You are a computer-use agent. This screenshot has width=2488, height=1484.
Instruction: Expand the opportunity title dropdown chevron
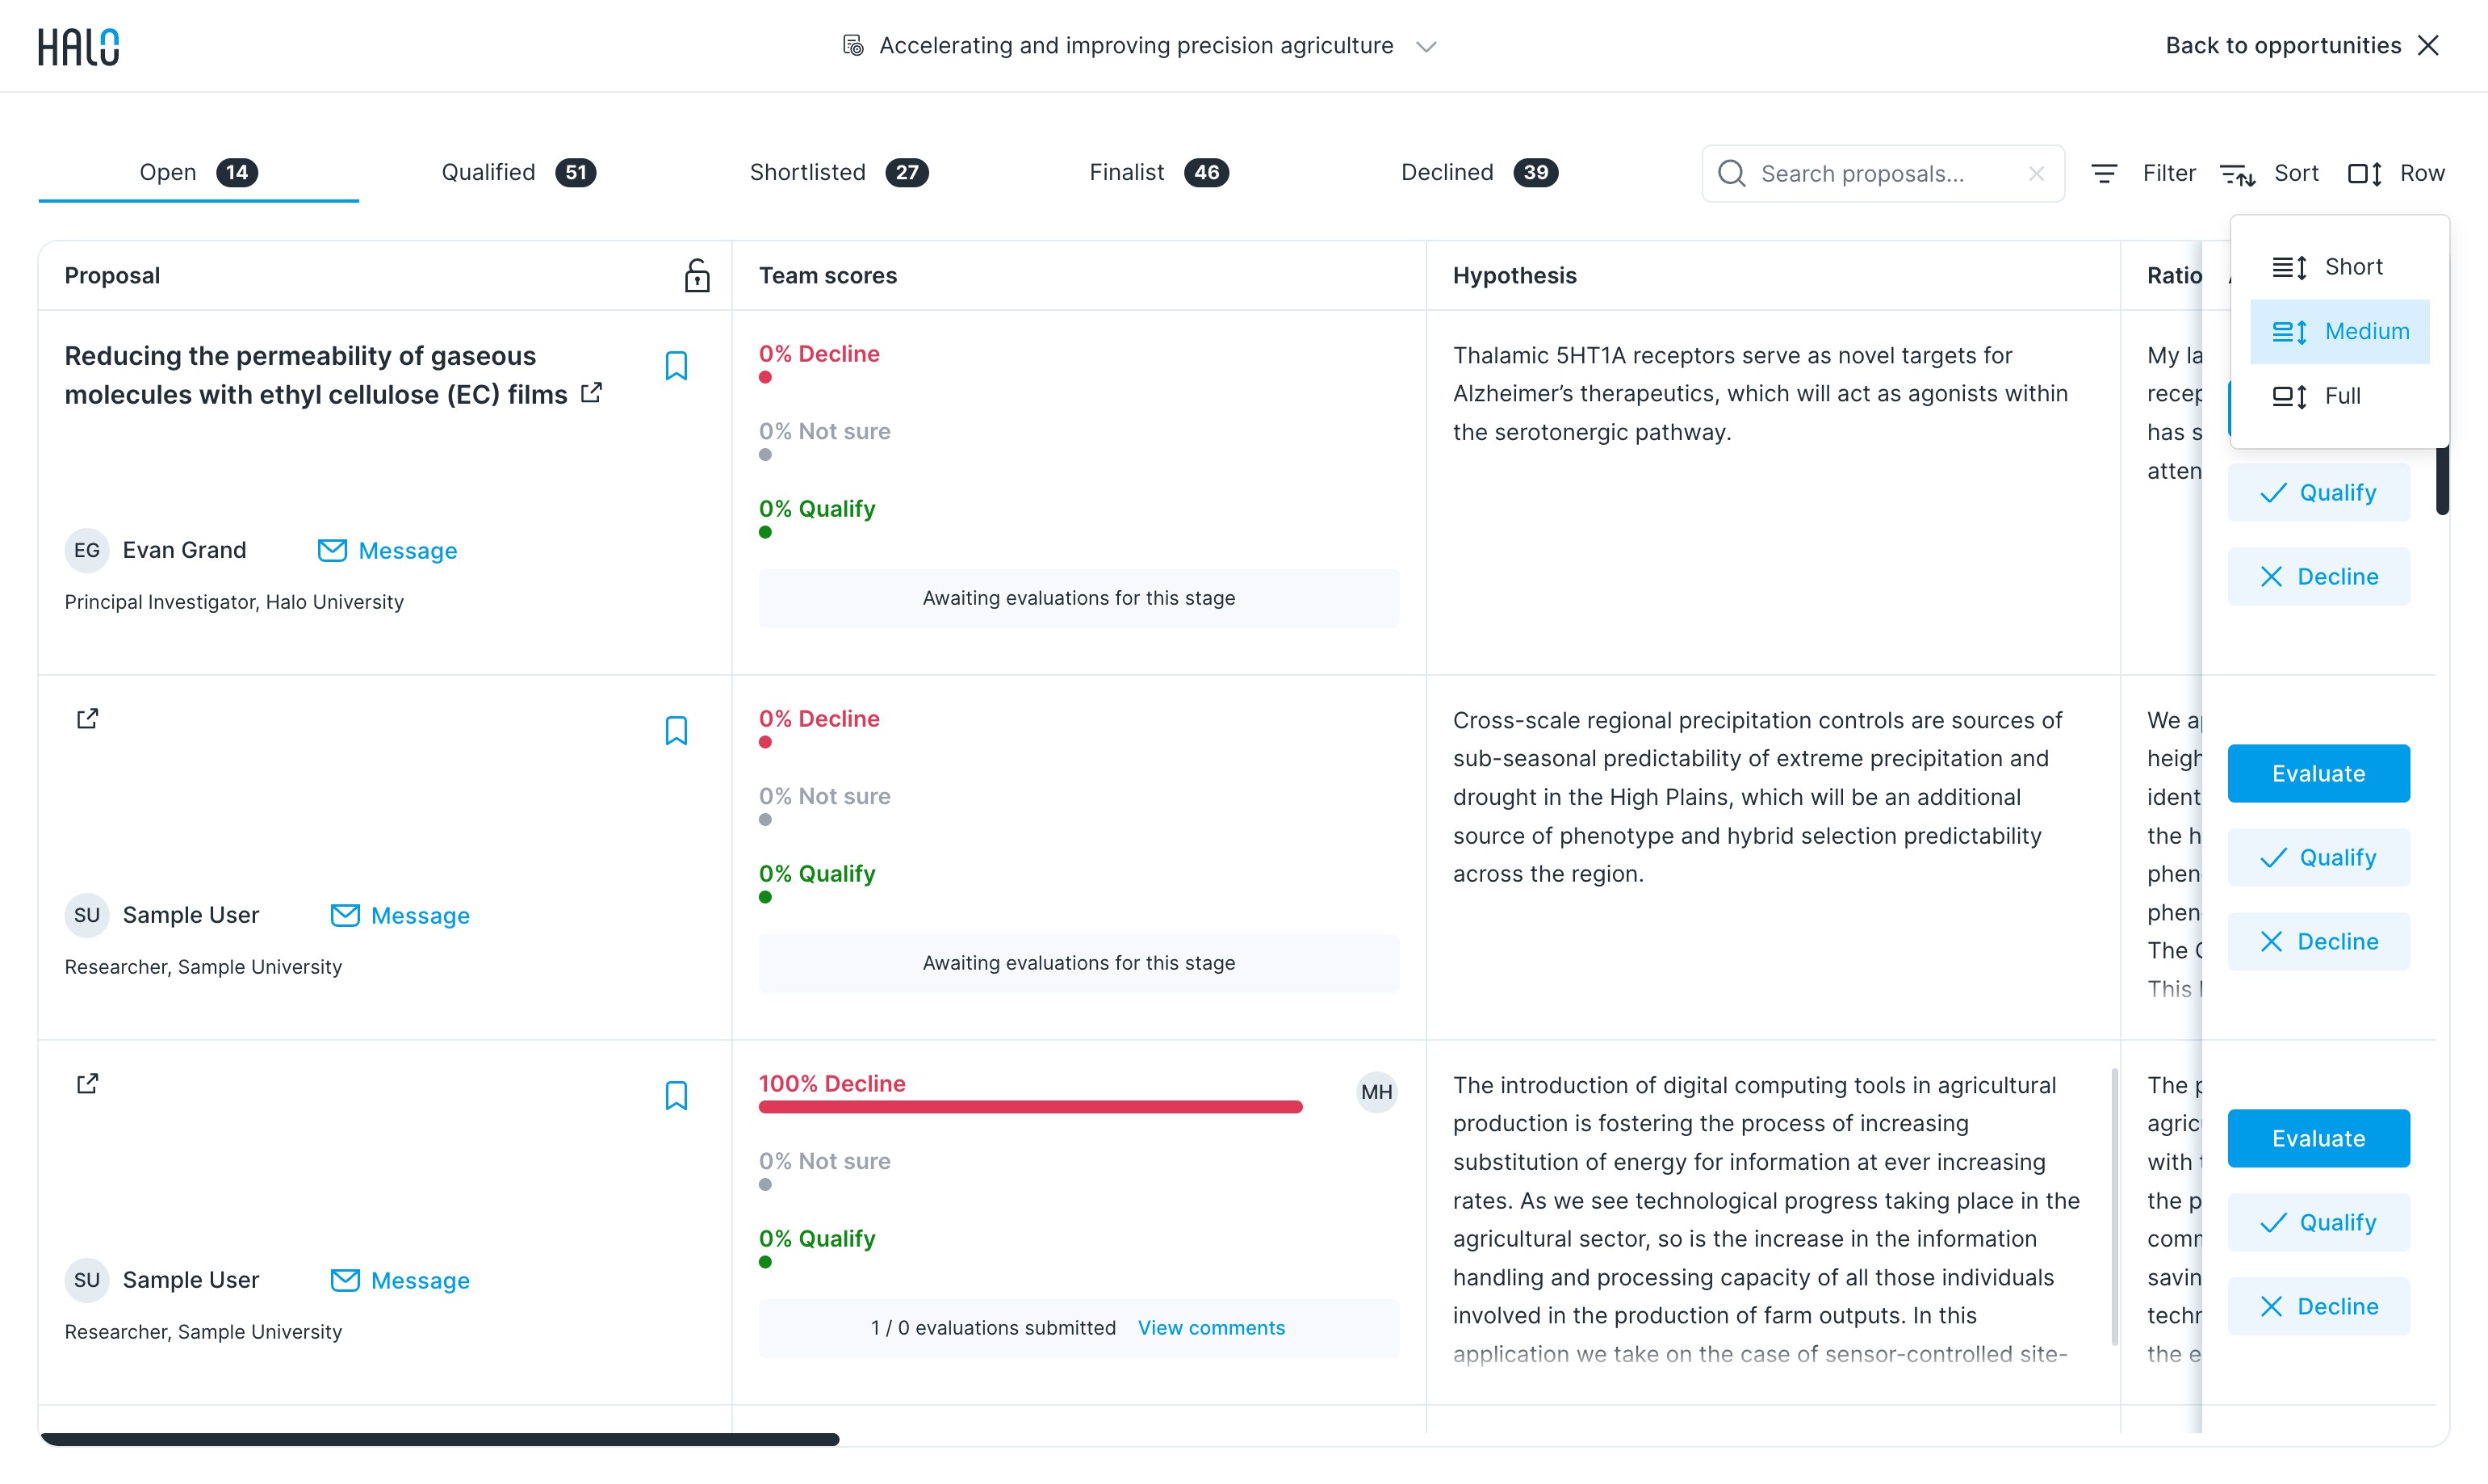(1426, 46)
